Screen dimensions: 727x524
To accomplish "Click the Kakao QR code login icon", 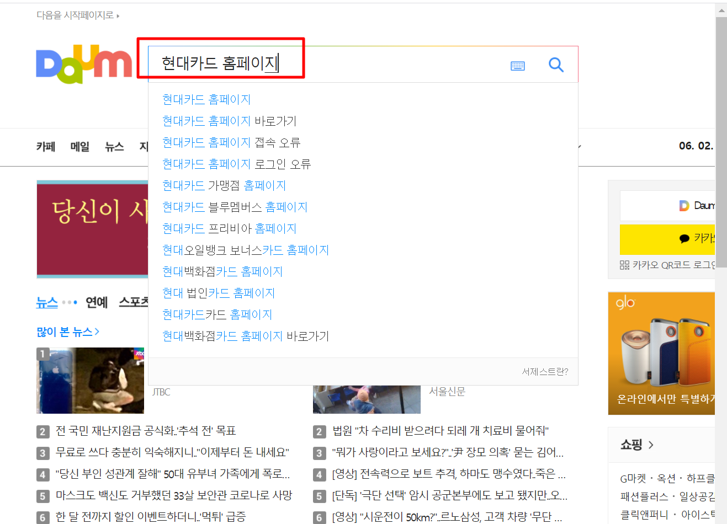I will point(624,265).
